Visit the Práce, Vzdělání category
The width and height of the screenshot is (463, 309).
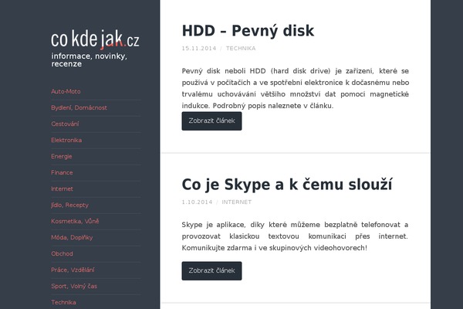pos(73,270)
